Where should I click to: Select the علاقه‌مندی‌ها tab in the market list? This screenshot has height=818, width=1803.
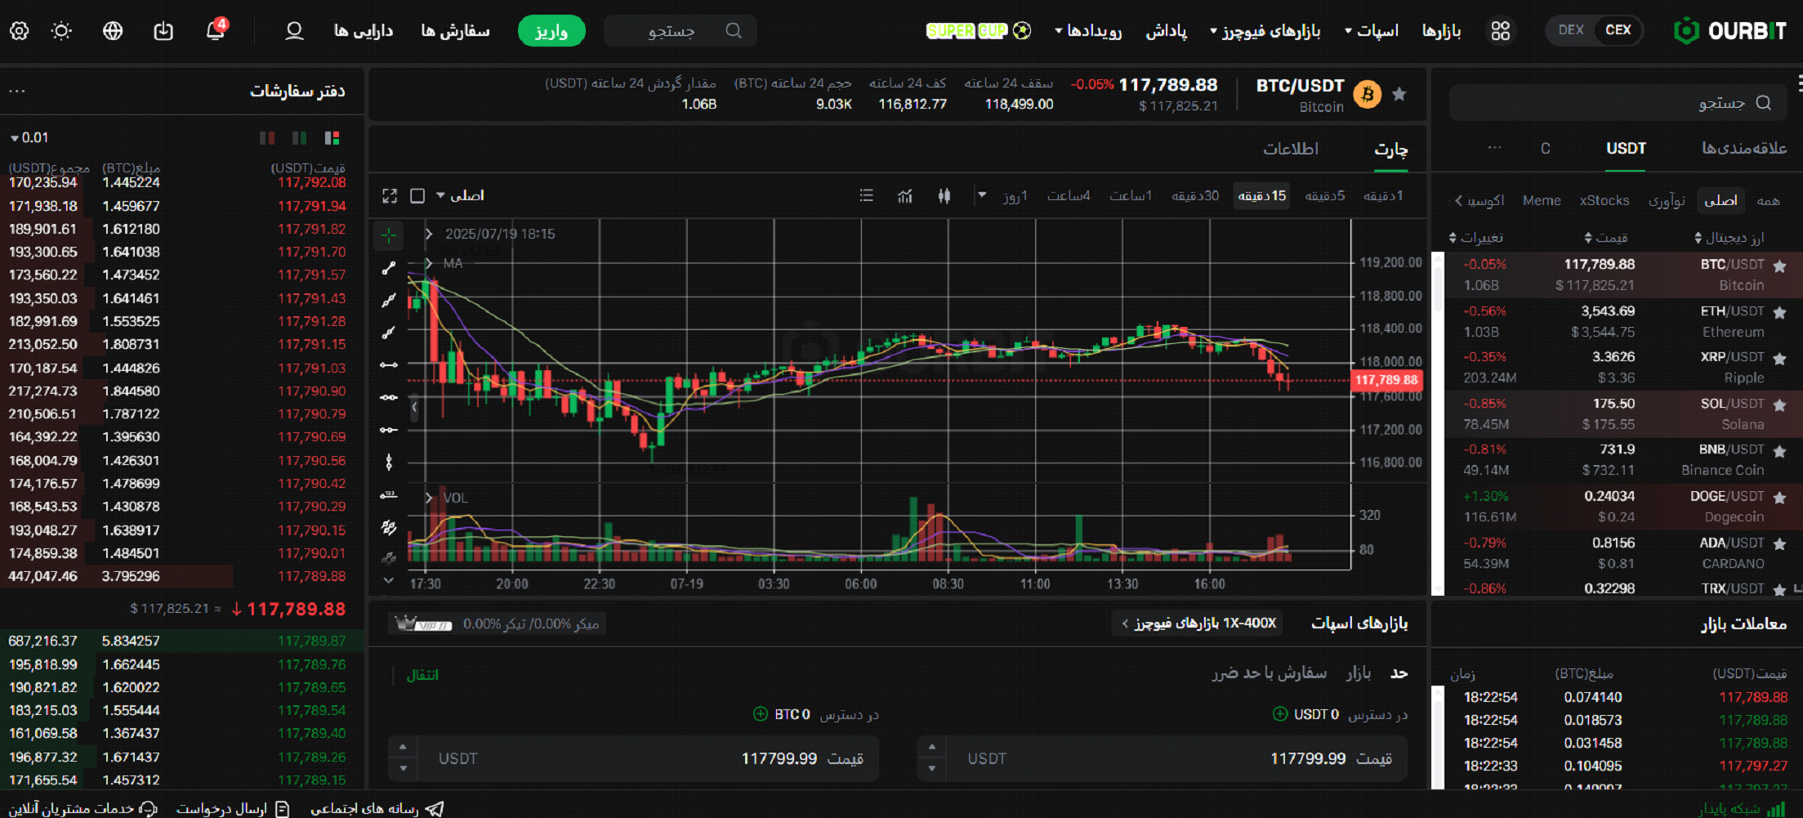tap(1744, 148)
